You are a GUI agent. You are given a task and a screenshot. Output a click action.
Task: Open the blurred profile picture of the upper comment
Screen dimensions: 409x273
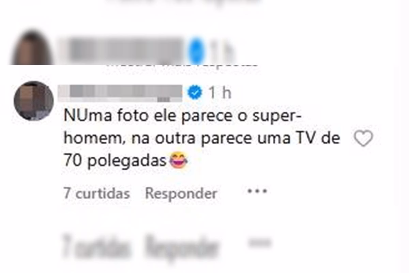click(x=32, y=48)
